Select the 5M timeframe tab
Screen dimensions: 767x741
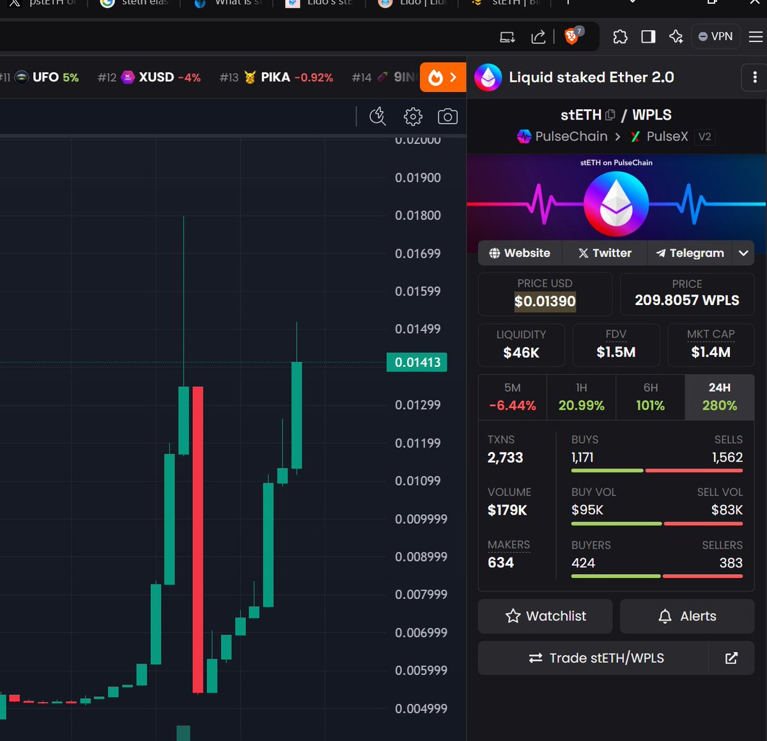(513, 397)
